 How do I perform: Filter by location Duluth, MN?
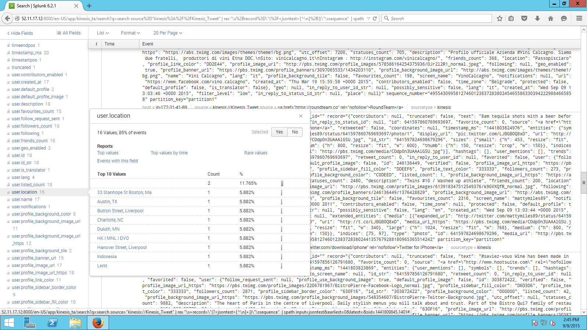click(x=108, y=229)
